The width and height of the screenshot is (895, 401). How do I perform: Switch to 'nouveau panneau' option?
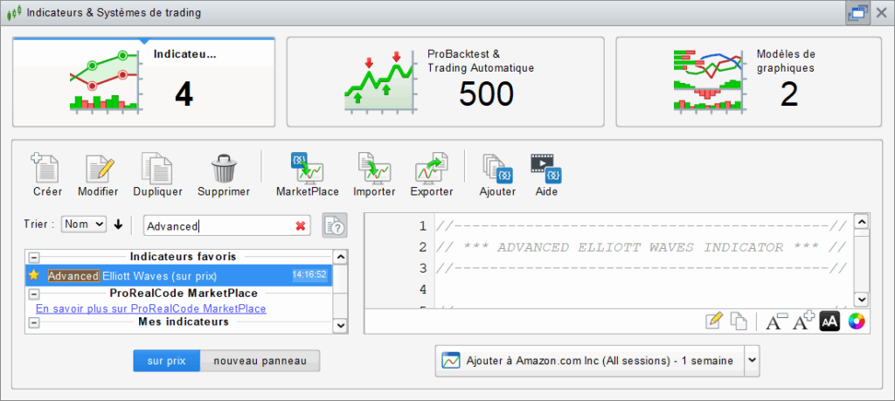tap(260, 361)
